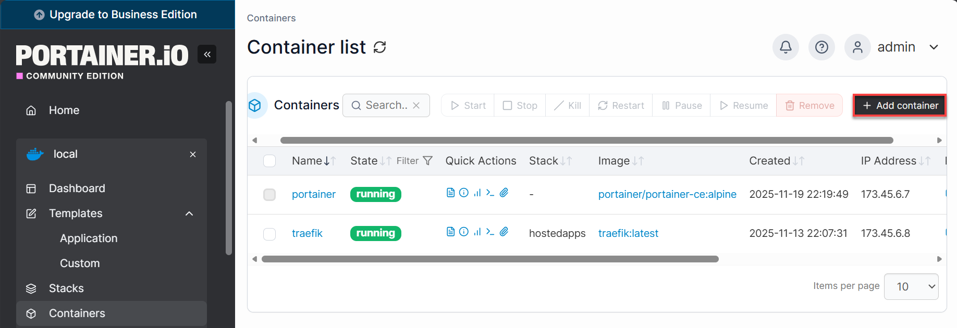This screenshot has width=957, height=328.
Task: Select the checkbox for the portainer container row
Action: pyautogui.click(x=269, y=194)
